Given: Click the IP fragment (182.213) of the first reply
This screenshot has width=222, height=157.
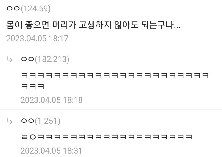Looking at the screenshot, I should click(x=52, y=59).
